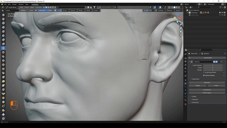The height and width of the screenshot is (128, 227).
Task: Click the Simple subdivision button
Action: (198, 86)
